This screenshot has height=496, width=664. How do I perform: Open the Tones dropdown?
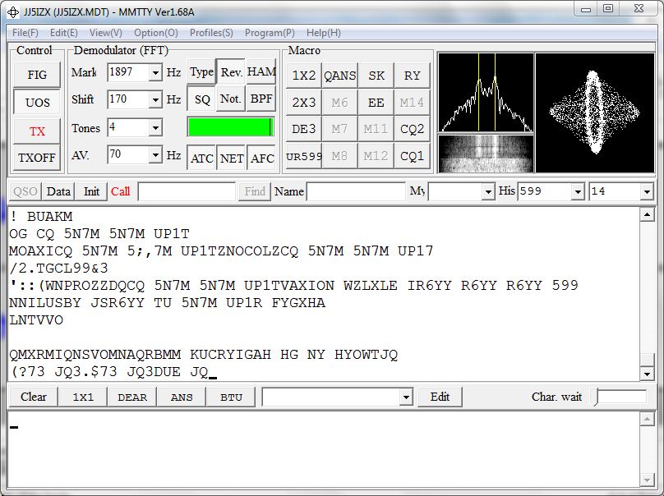(x=156, y=127)
